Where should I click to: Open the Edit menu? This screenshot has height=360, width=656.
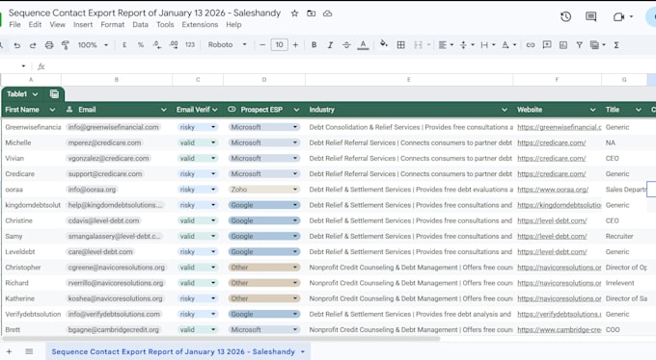(35, 25)
